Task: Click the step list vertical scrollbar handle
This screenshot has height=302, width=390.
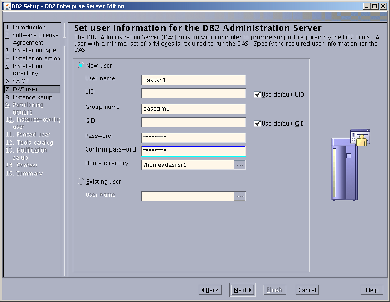Action: pyautogui.click(x=64, y=42)
